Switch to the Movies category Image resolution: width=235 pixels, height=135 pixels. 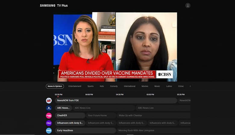pos(145,86)
